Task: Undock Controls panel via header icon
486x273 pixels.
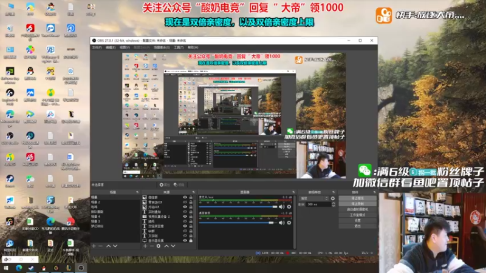Action: (374, 192)
